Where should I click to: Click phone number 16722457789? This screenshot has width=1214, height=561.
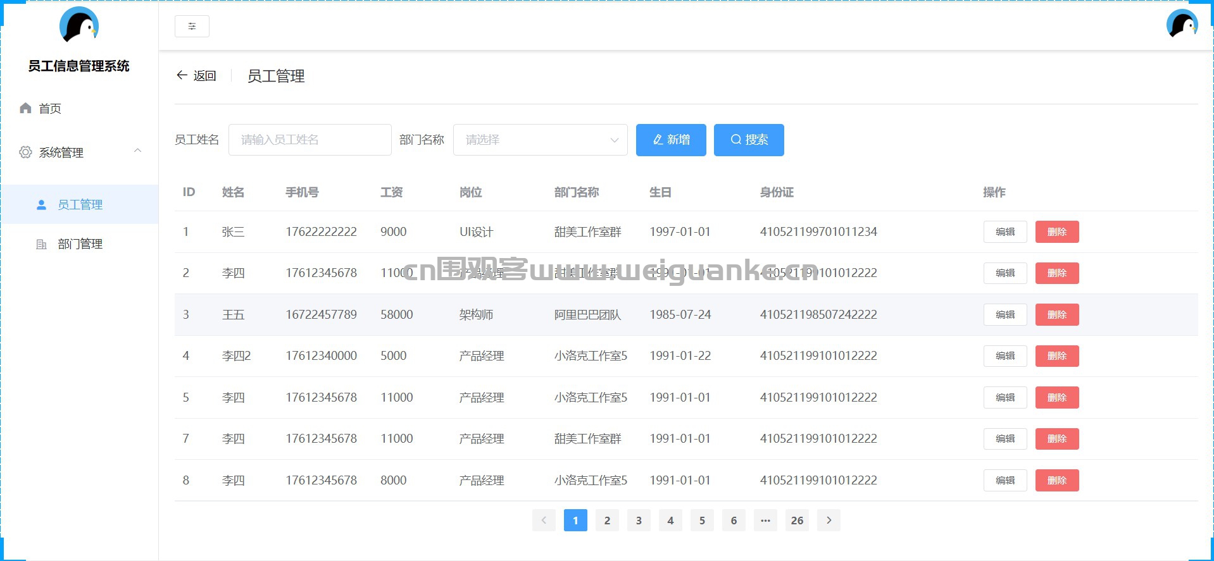tap(321, 315)
